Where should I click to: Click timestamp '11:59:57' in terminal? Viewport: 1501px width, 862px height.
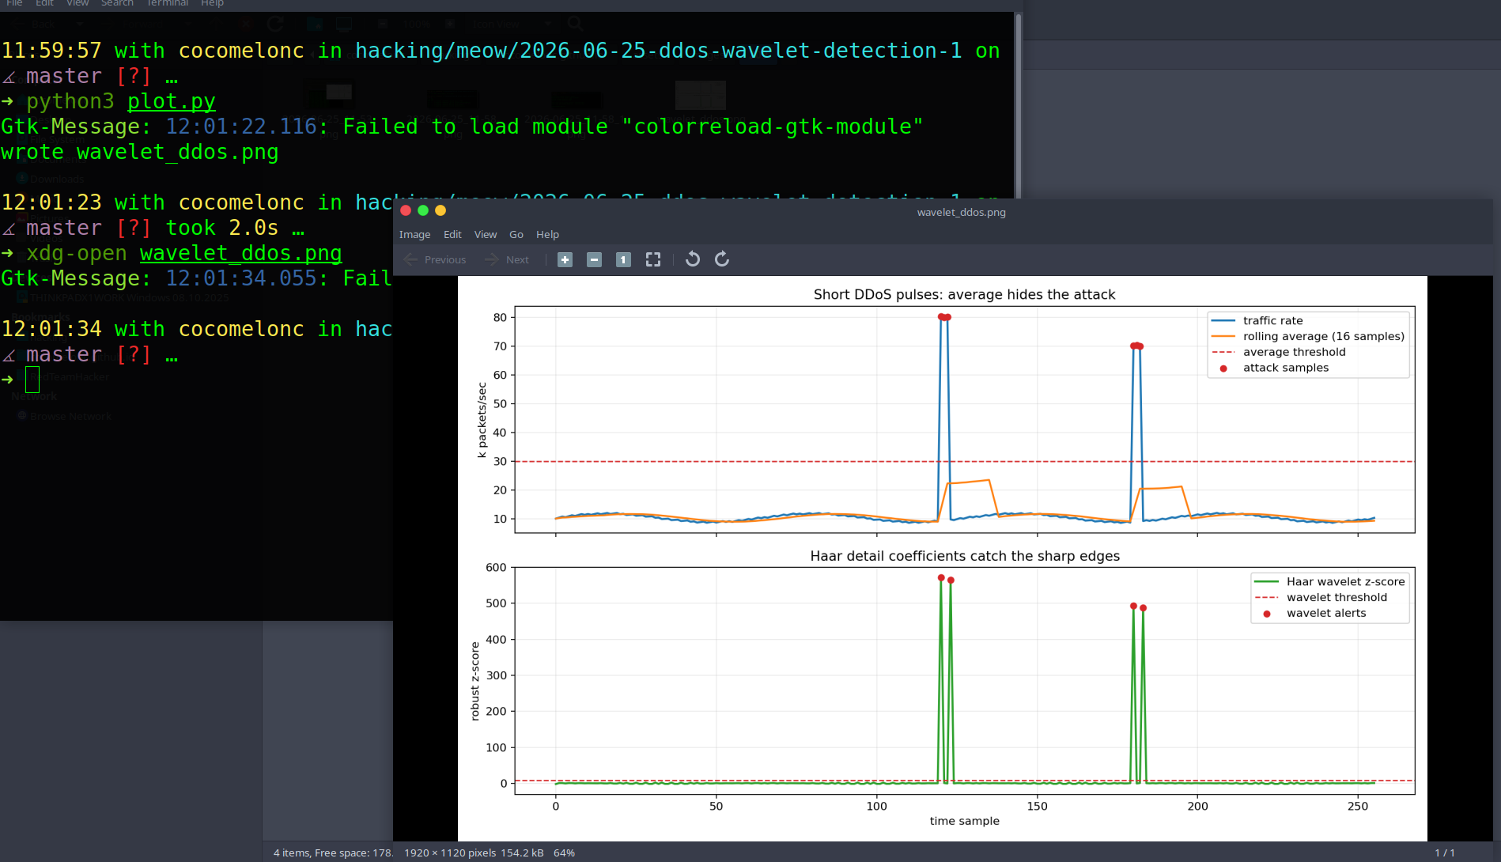tap(51, 51)
